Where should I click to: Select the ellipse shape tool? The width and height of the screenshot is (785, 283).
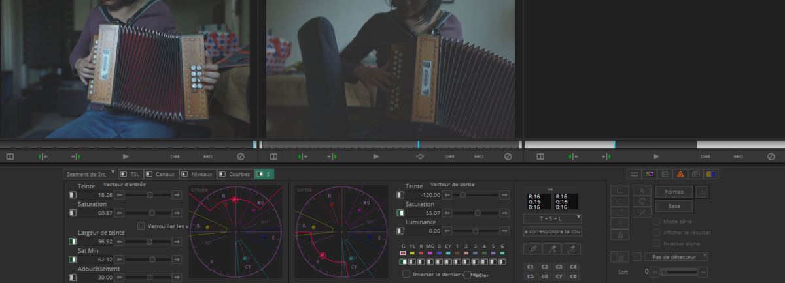[x=619, y=201]
